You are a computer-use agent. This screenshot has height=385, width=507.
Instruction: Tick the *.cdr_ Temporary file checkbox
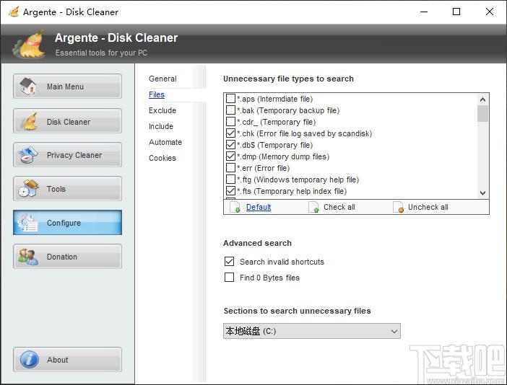(x=230, y=122)
